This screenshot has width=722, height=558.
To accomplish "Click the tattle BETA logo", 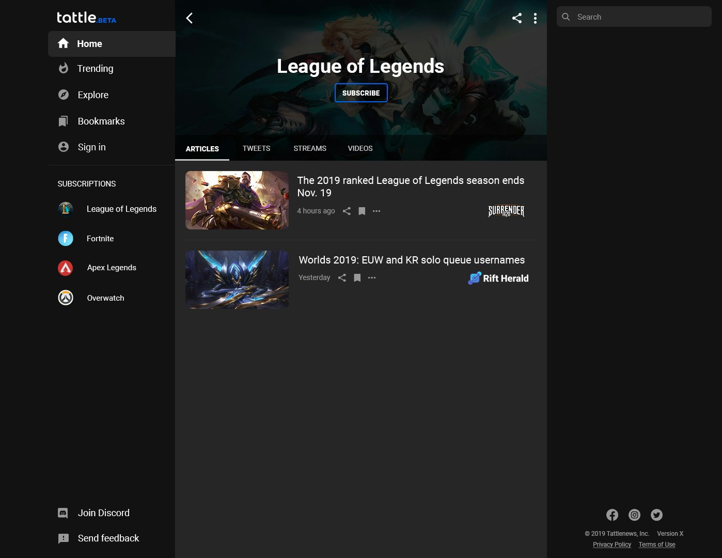I will click(x=86, y=18).
